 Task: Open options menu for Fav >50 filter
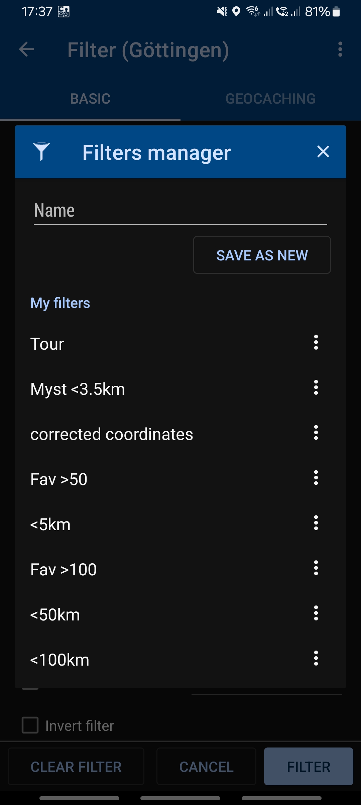click(316, 478)
